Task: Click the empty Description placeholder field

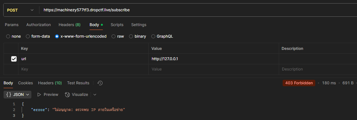Action: 318,69
